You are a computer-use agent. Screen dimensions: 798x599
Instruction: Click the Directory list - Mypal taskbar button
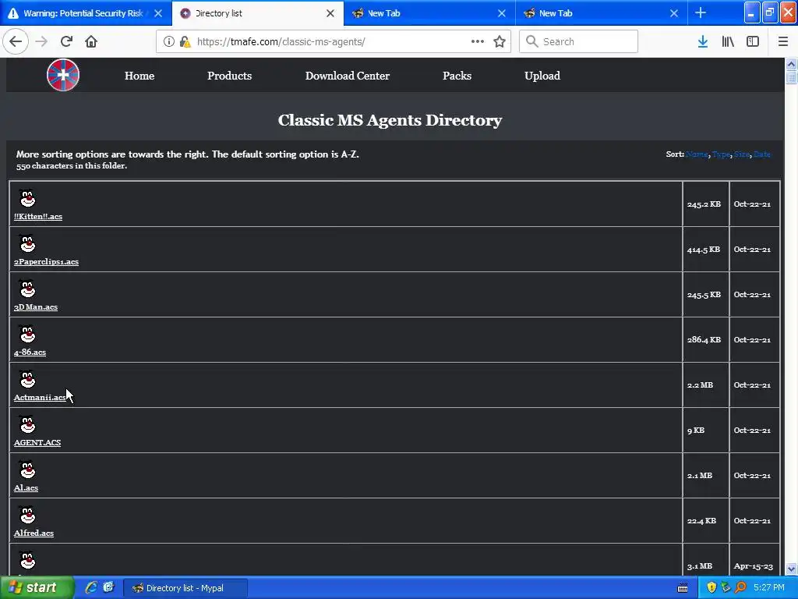[x=185, y=588]
